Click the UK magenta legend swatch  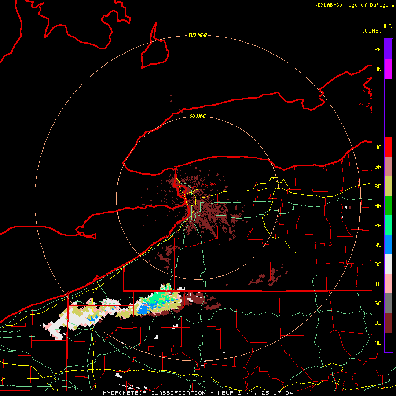(389, 69)
